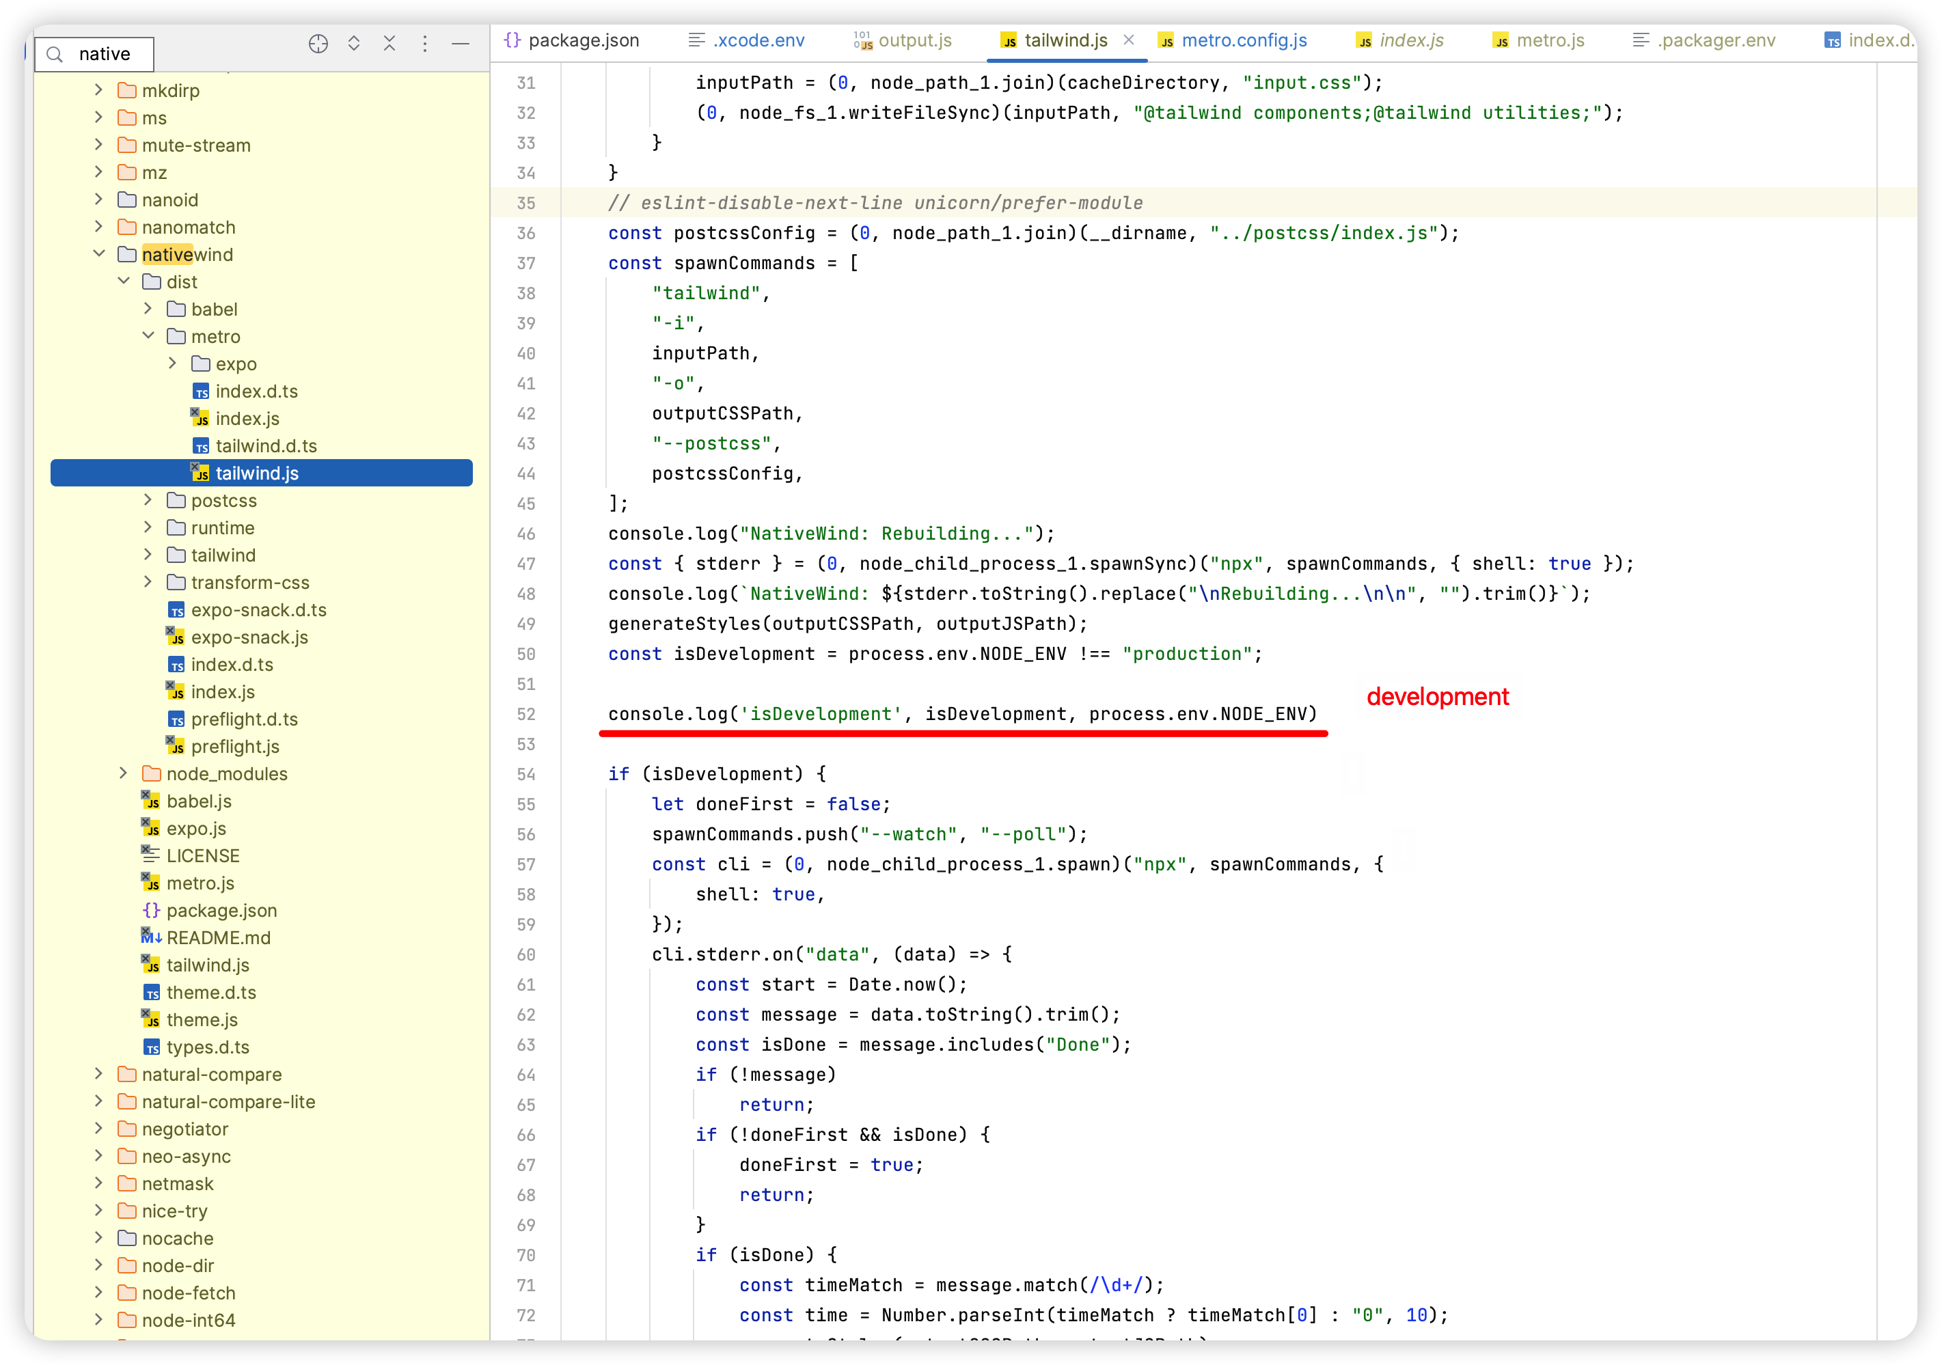
Task: Collapse all nodes using the collapse icon
Action: (x=390, y=43)
